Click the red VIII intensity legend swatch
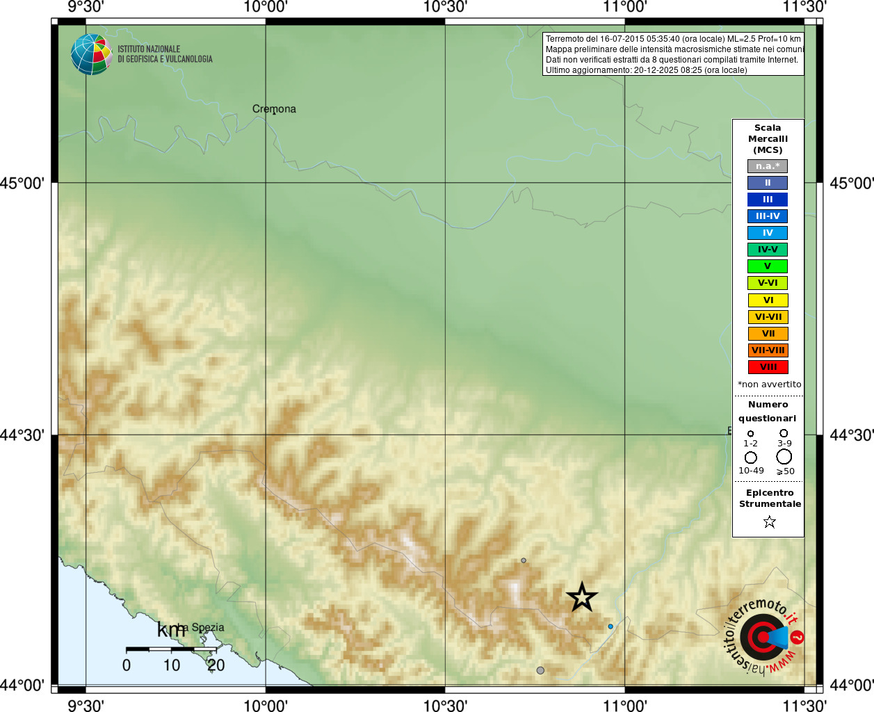The height and width of the screenshot is (712, 874). 768,367
